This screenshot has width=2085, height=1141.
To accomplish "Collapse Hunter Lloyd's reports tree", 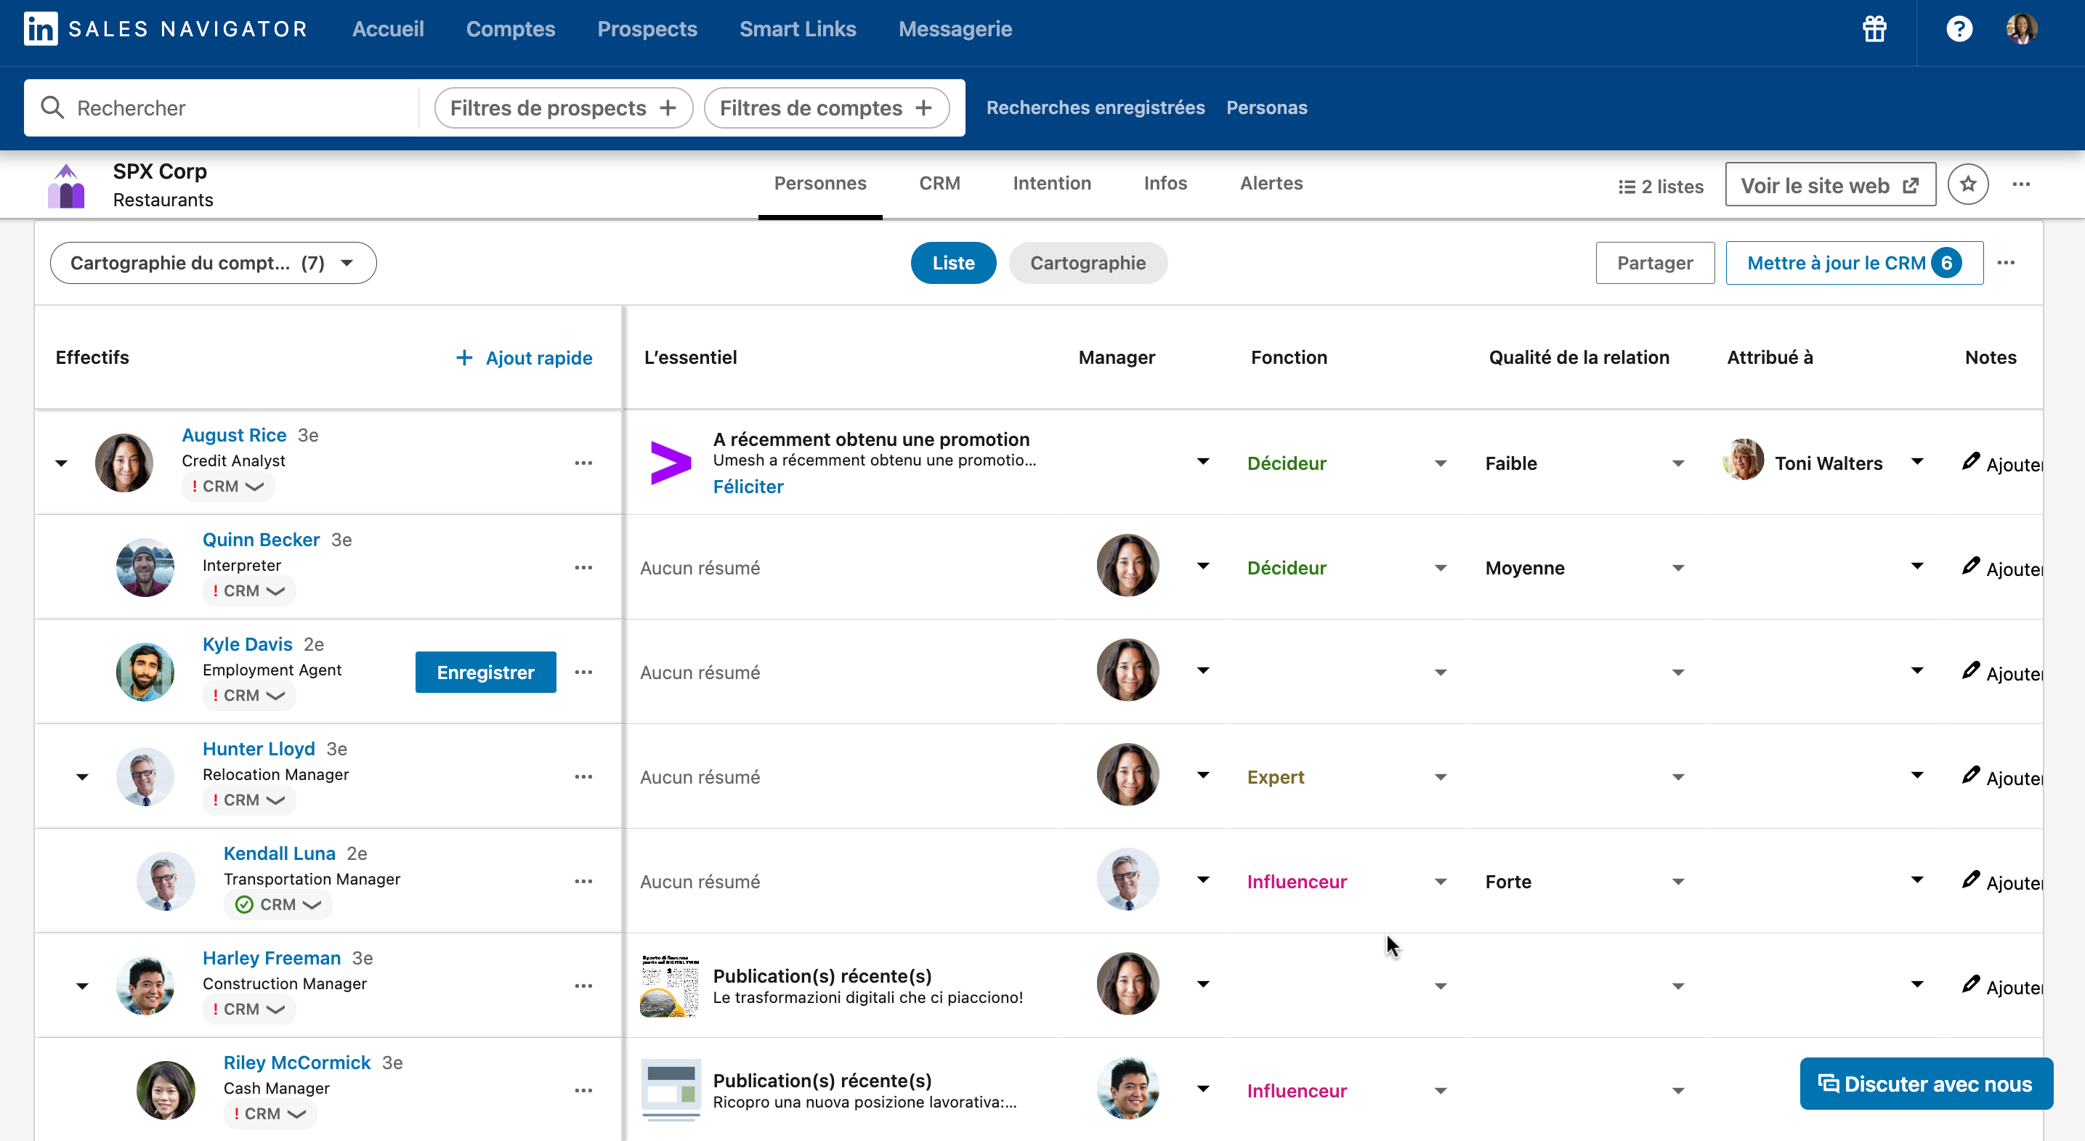I will pos(83,777).
